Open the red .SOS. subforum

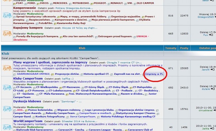[20, 110]
